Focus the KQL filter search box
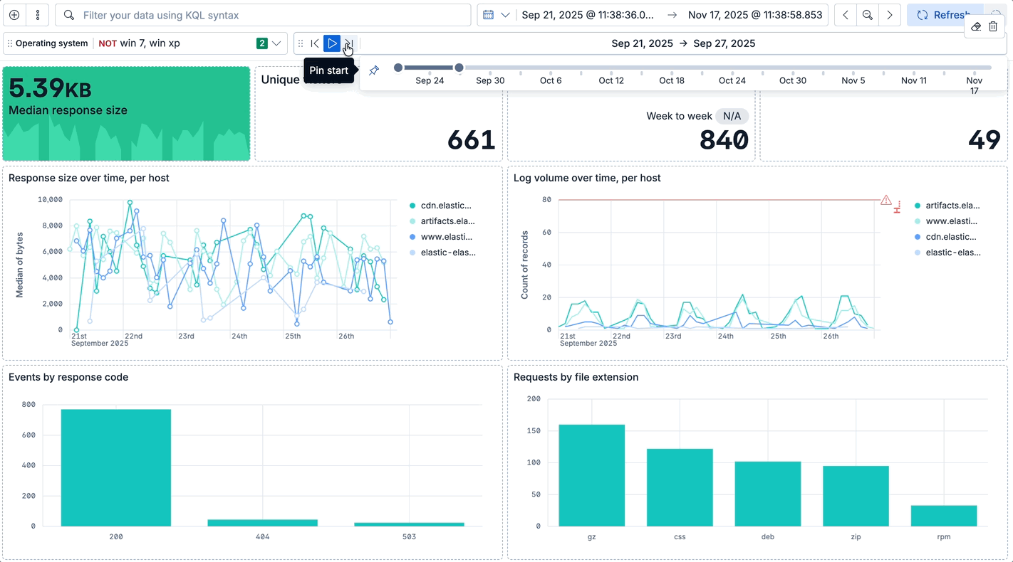This screenshot has width=1013, height=562. pos(271,15)
